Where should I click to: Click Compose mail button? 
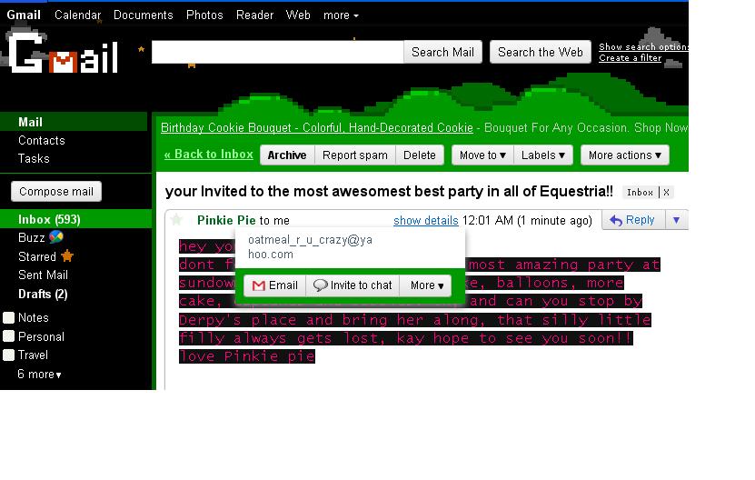[56, 191]
